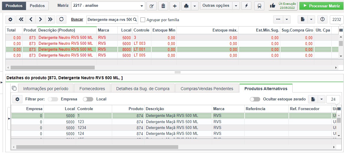
Task: Toggle Ocultar estoque zerado switch
Action: pos(255,99)
